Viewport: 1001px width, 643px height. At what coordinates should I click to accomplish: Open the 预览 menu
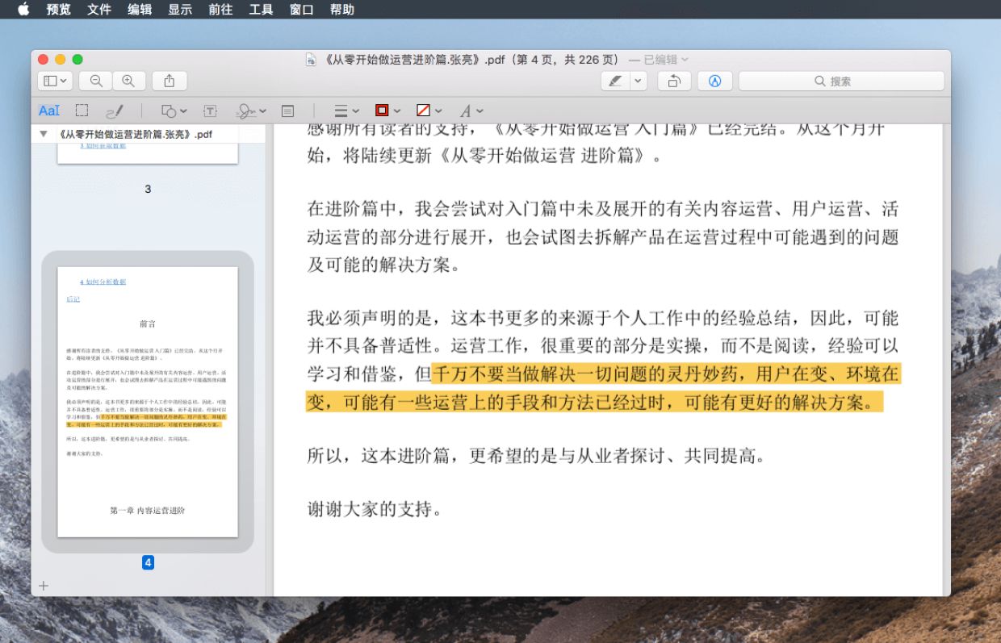pos(58,10)
